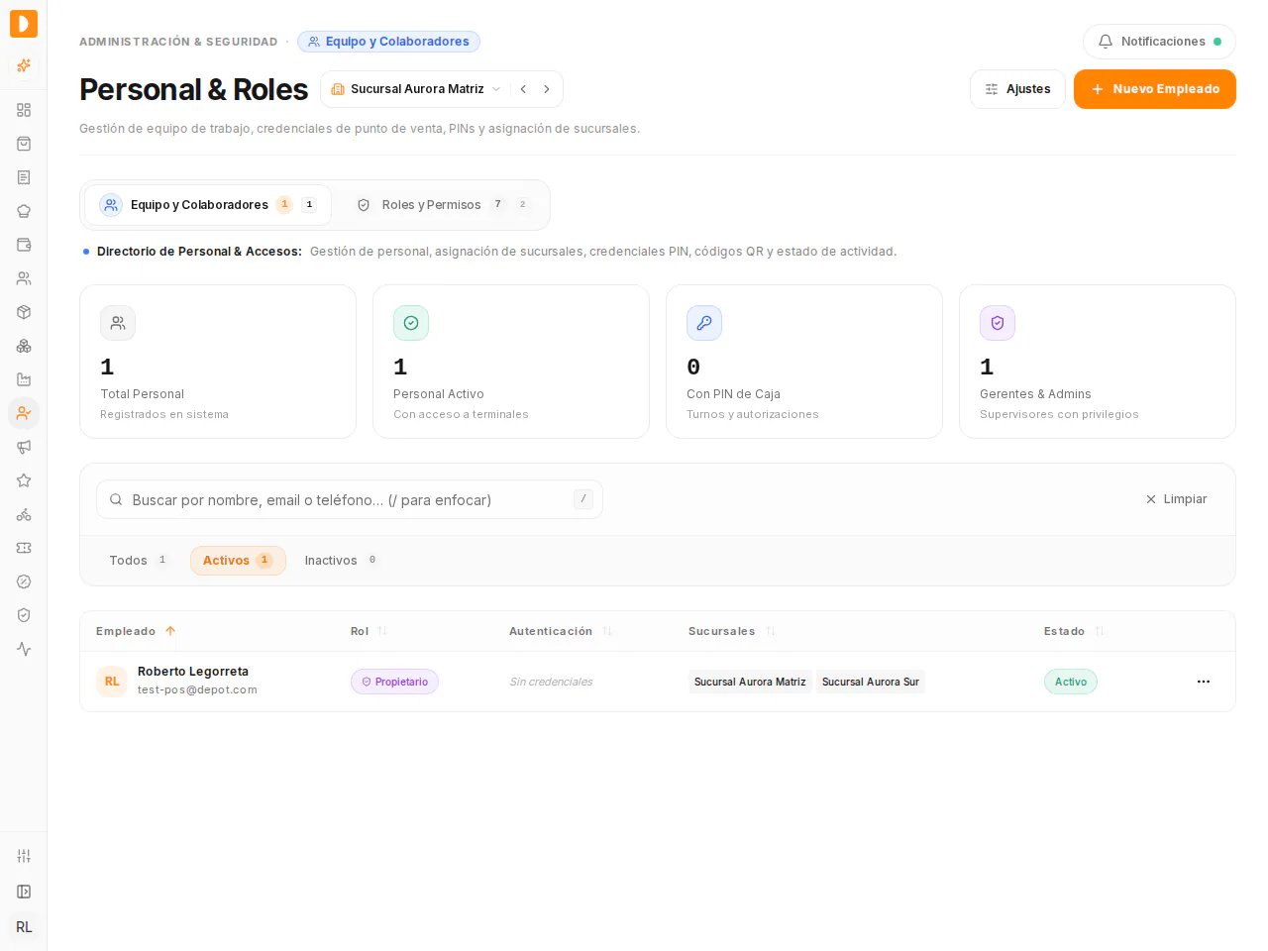Sort table by Empleado column
The width and height of the screenshot is (1268, 951).
click(136, 631)
